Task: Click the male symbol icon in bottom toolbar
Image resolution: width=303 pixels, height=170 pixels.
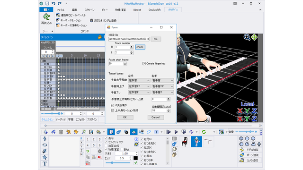Action: click(118, 132)
